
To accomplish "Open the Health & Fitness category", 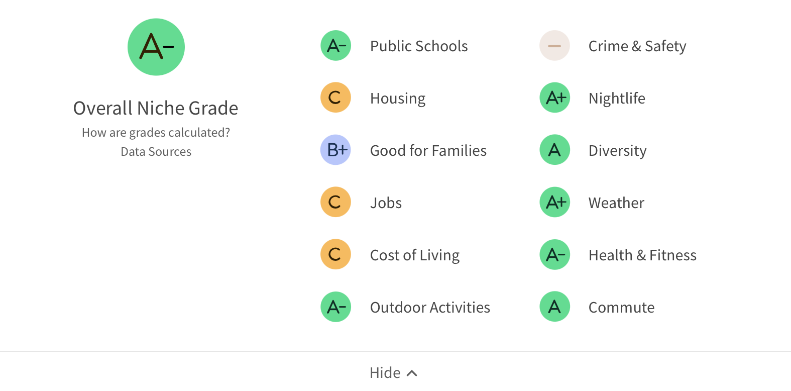I will click(642, 255).
